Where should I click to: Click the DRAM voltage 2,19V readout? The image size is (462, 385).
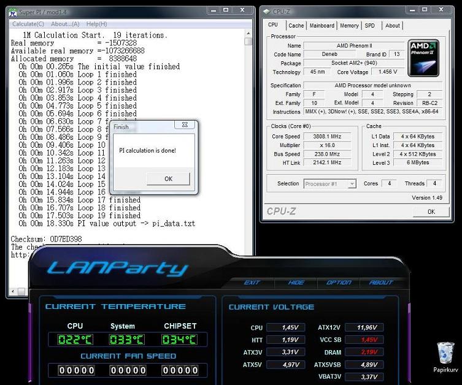coord(364,352)
